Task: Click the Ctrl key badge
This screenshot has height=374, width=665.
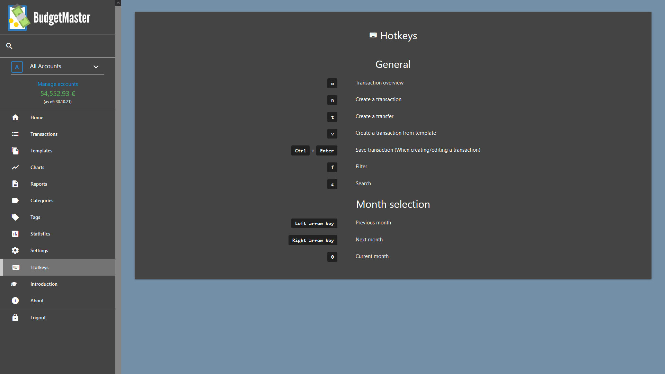Action: point(300,151)
